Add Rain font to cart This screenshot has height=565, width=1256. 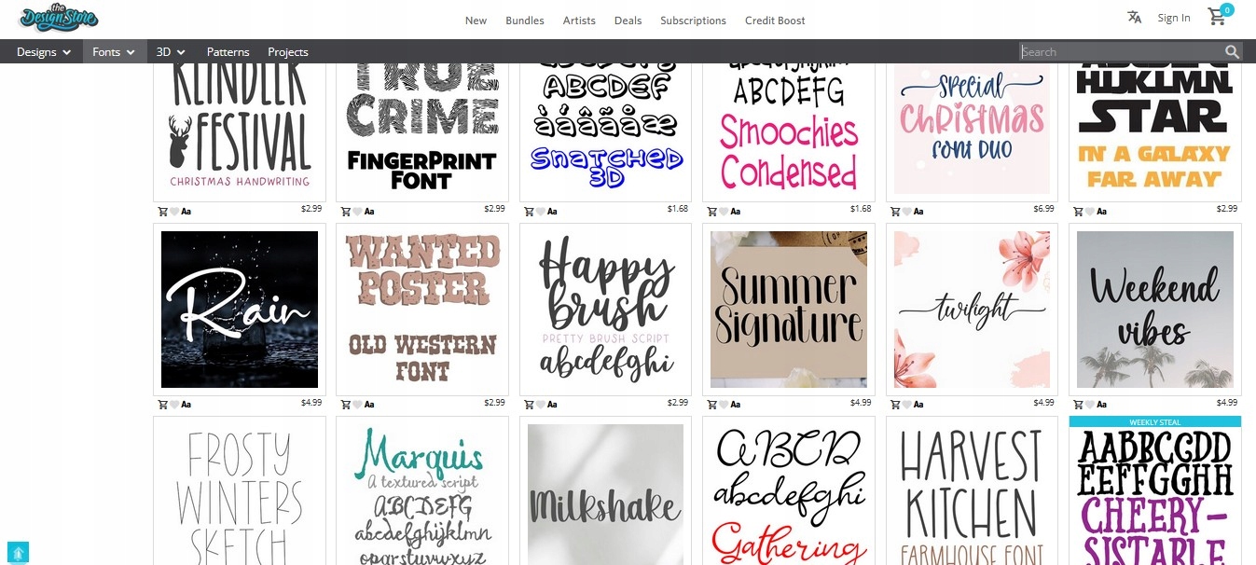pos(162,405)
